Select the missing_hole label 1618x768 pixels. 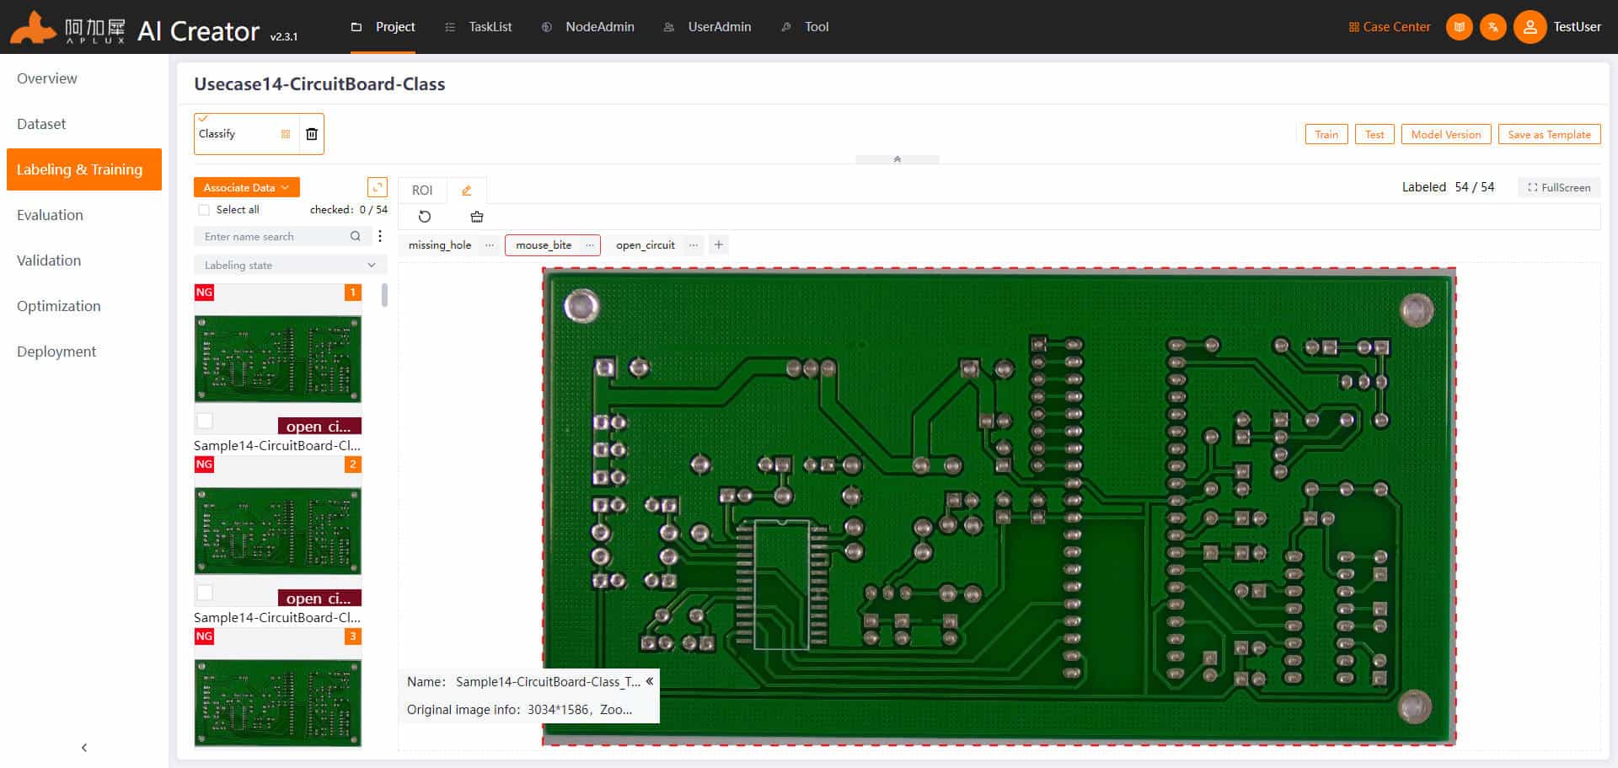440,245
